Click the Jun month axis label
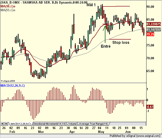Image resolution: width=162 pixels, height=138 pixels. (x=128, y=132)
